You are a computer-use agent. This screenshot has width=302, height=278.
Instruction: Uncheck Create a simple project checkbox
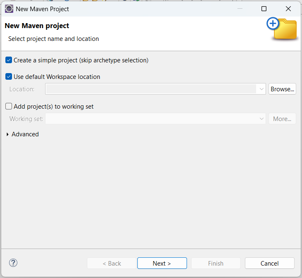[x=9, y=60]
